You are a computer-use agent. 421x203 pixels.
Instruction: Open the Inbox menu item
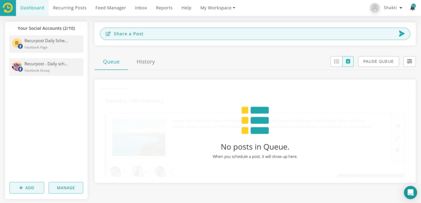pyautogui.click(x=141, y=8)
